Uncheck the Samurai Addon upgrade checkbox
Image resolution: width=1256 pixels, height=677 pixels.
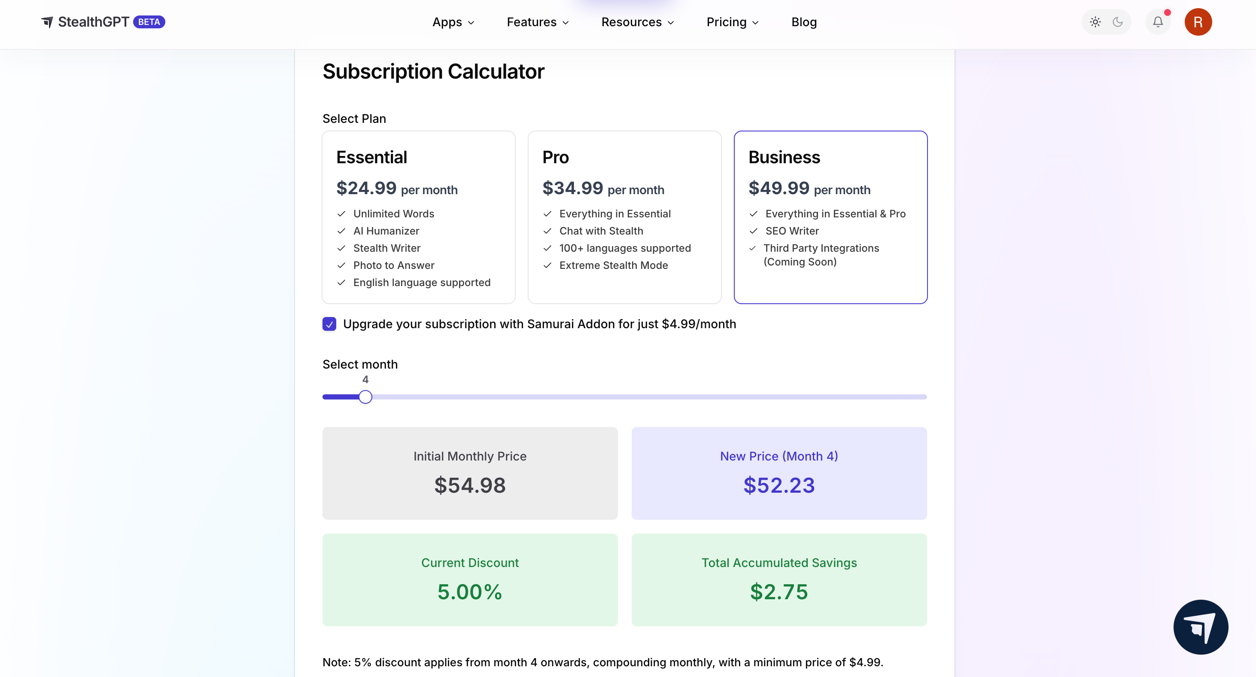(329, 324)
